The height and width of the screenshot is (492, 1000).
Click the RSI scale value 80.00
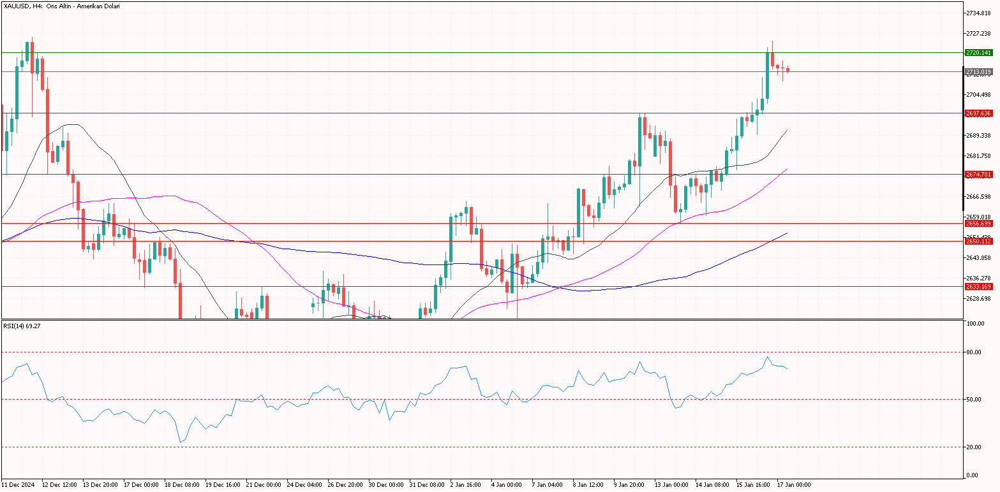pyautogui.click(x=974, y=352)
